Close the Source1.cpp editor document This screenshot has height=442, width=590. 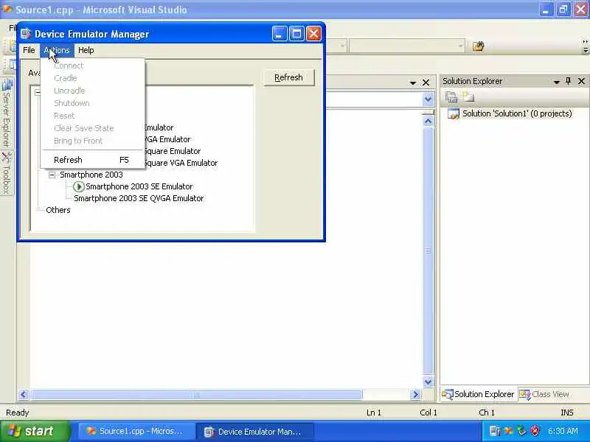[426, 83]
